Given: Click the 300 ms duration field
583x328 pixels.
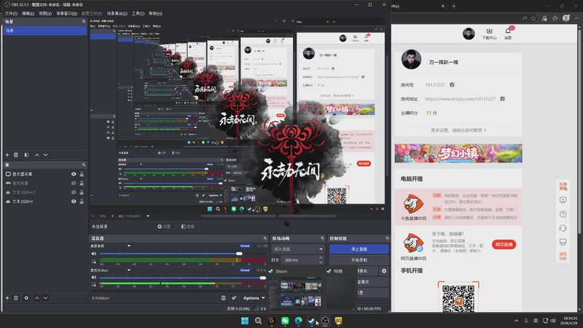Looking at the screenshot, I should [x=300, y=260].
